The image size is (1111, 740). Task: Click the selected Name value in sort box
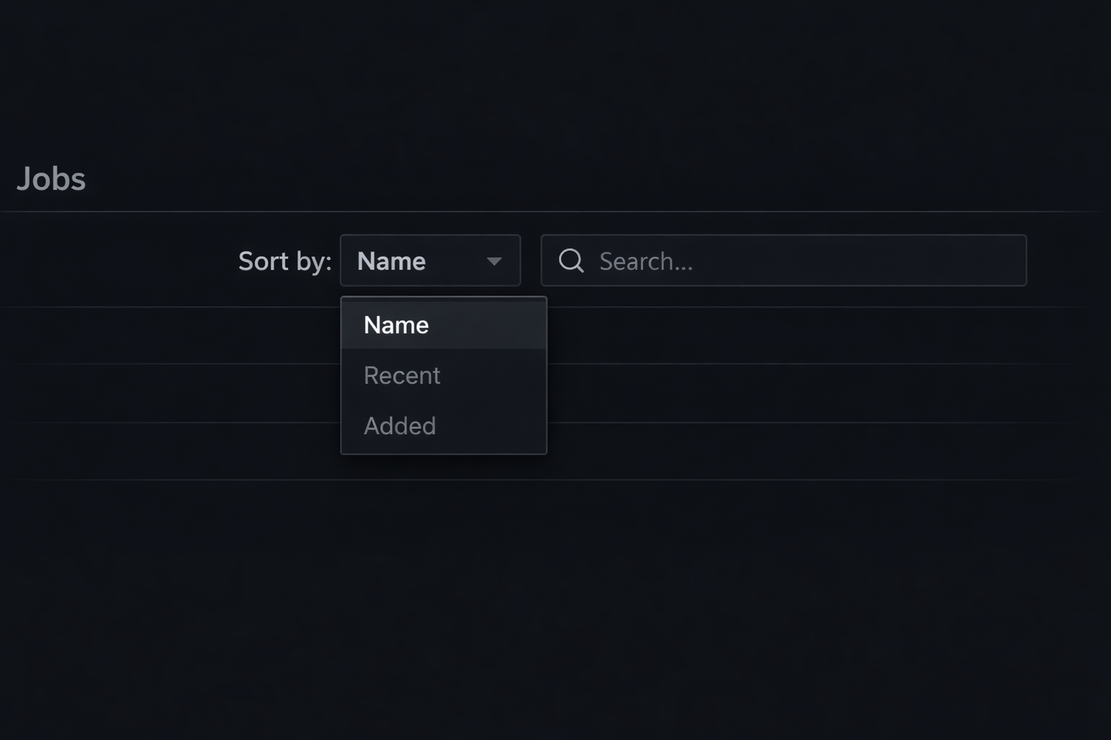click(391, 261)
